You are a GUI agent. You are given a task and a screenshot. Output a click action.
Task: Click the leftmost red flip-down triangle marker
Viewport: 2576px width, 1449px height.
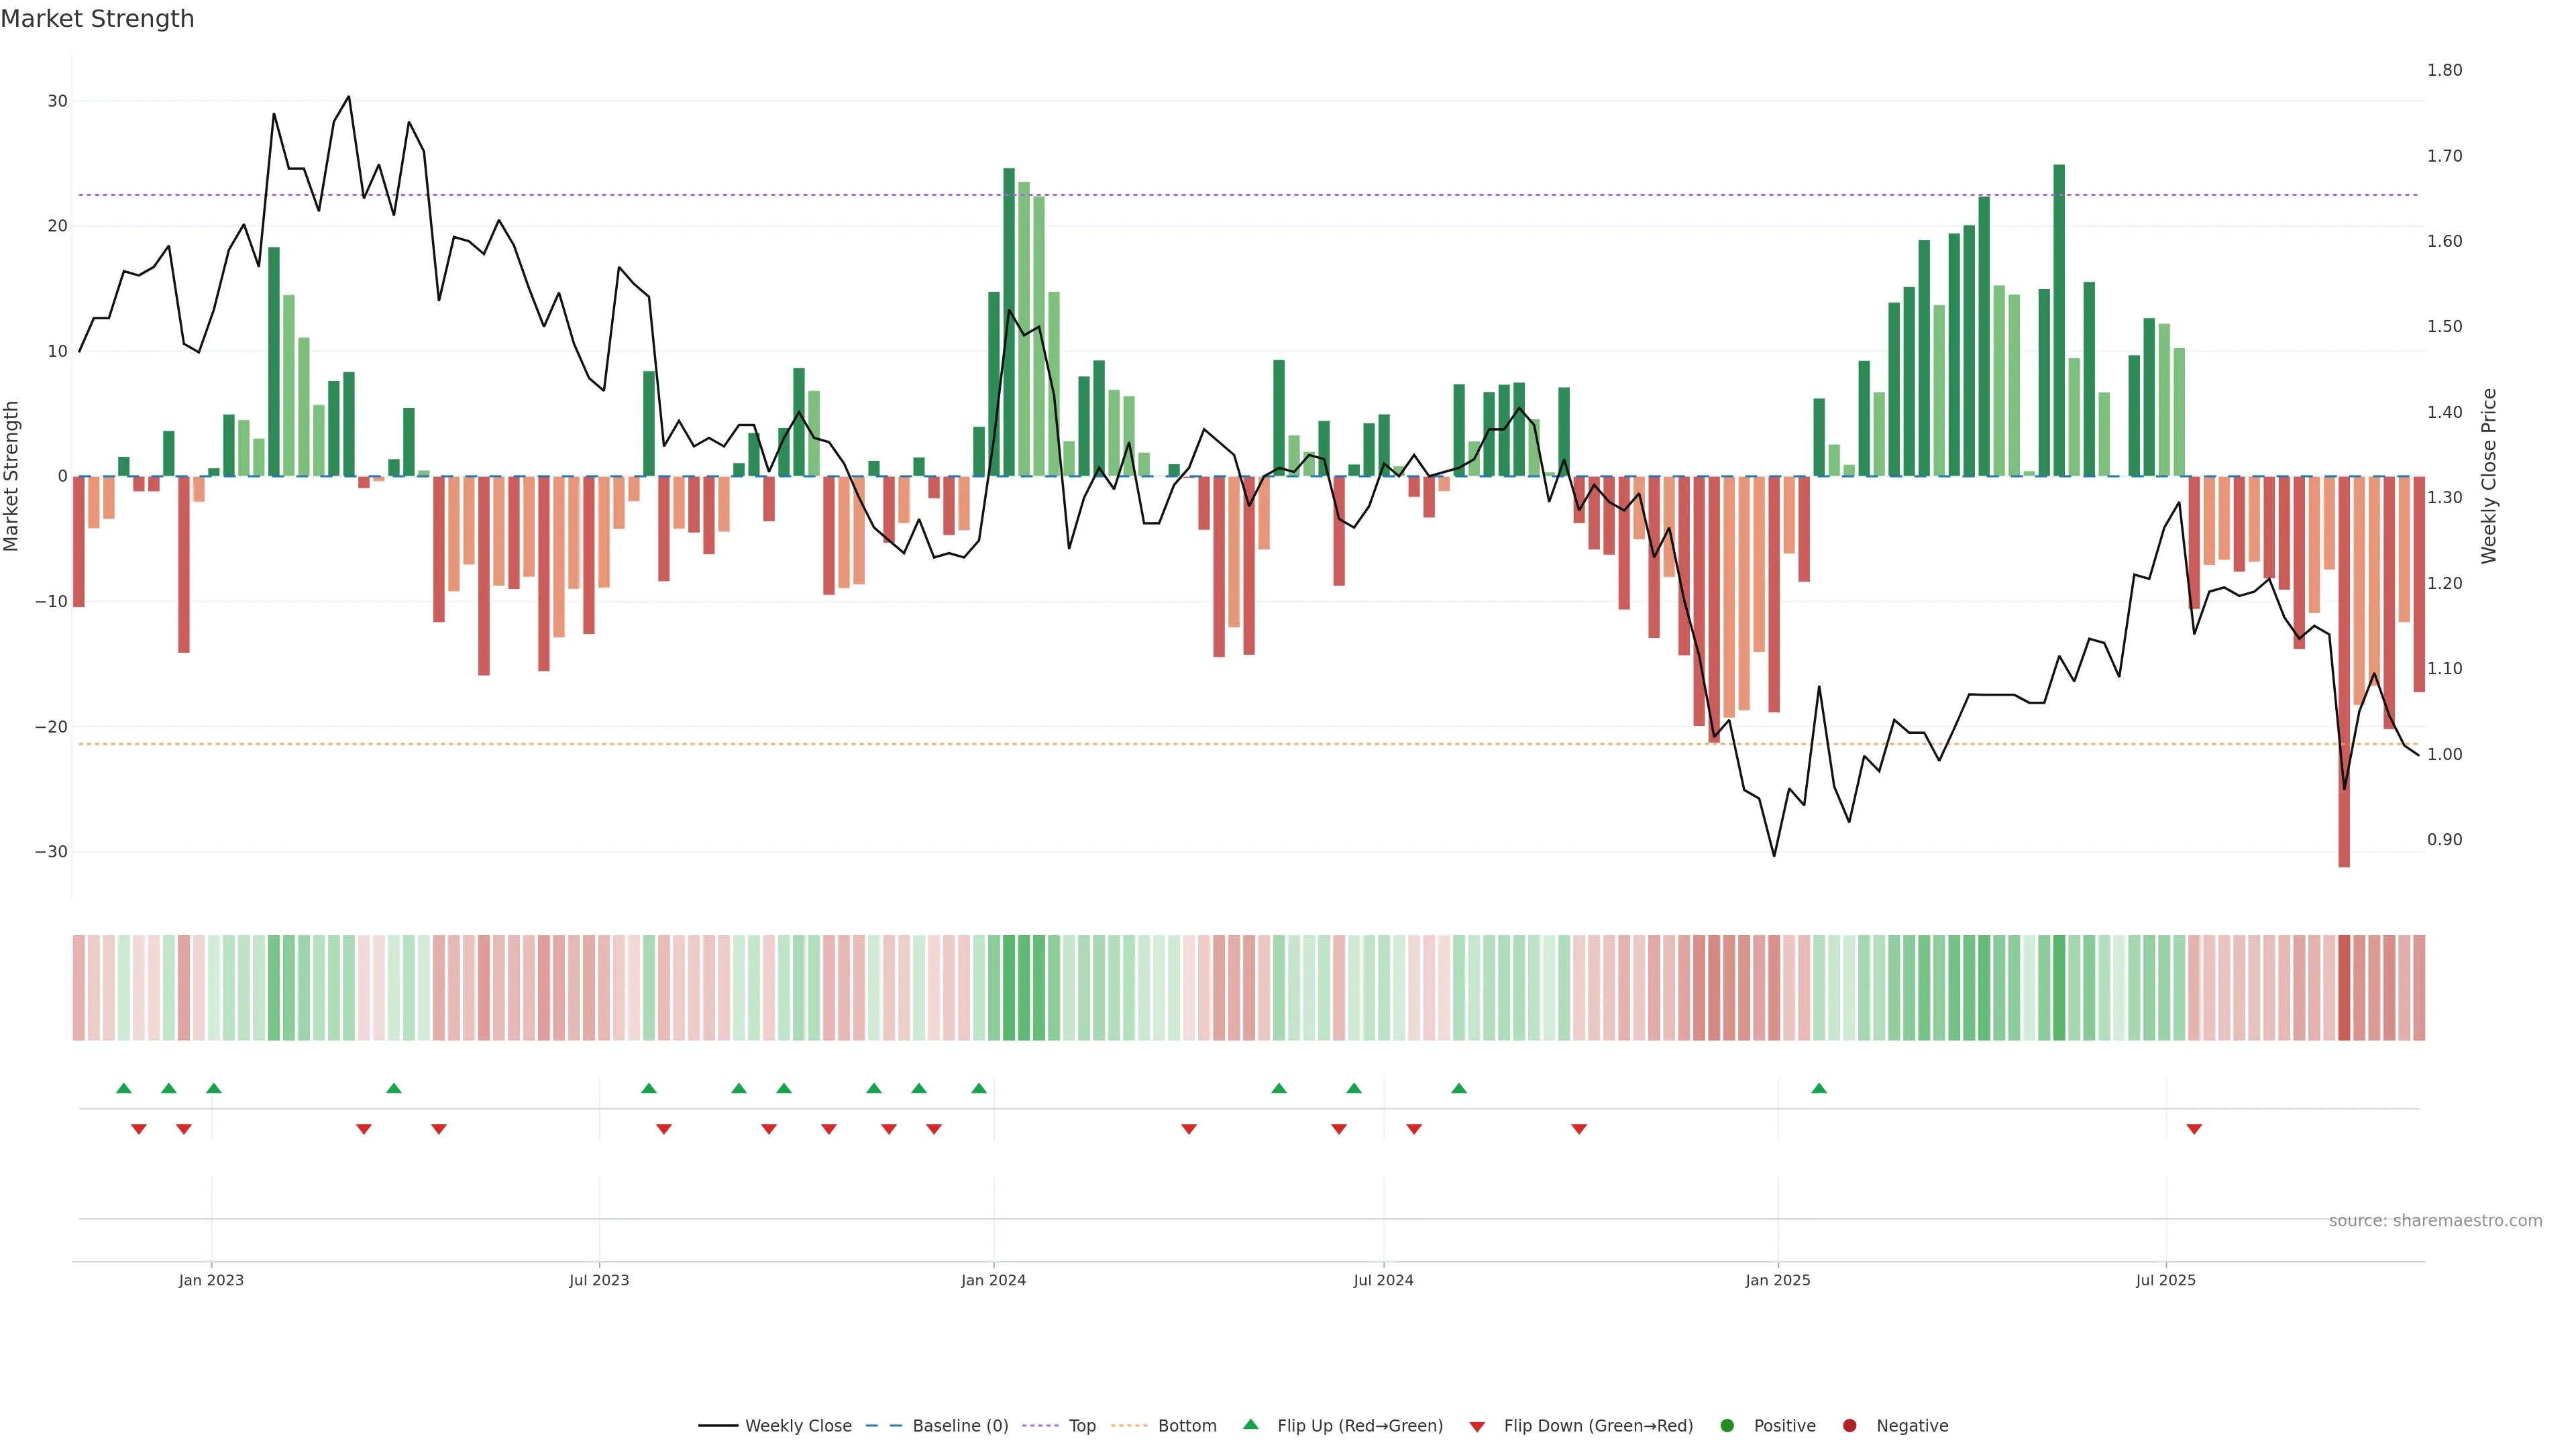click(139, 1129)
